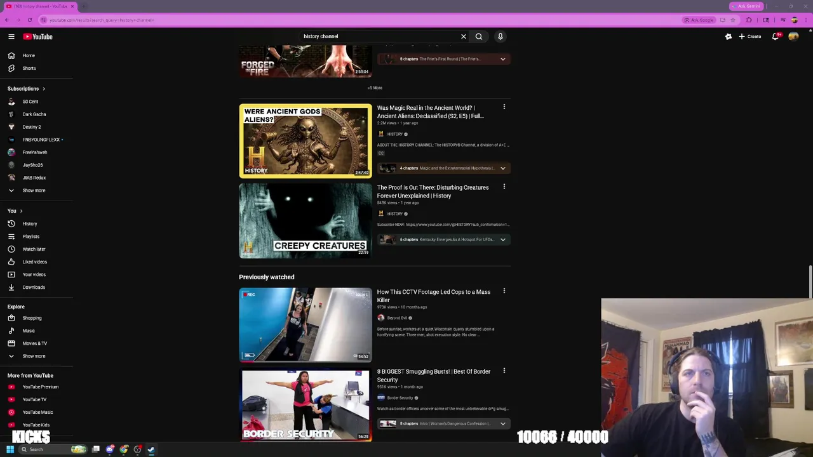Open Movies & TV under Explore
The height and width of the screenshot is (457, 813).
coord(36,343)
